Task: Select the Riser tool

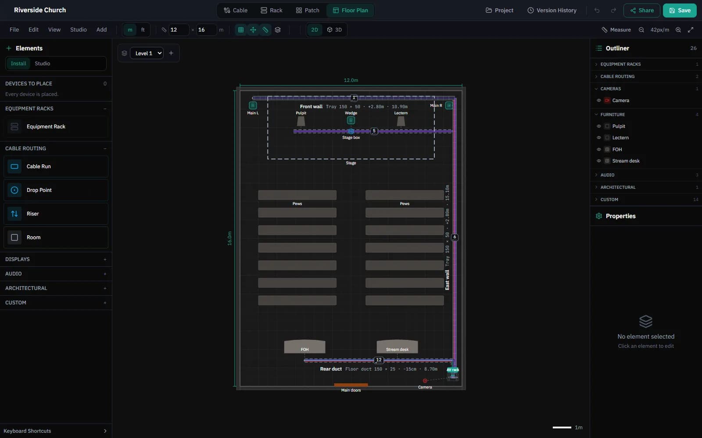Action: point(56,214)
